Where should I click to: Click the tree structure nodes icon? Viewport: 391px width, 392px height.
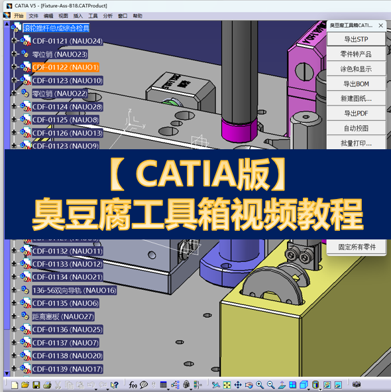point(175,385)
